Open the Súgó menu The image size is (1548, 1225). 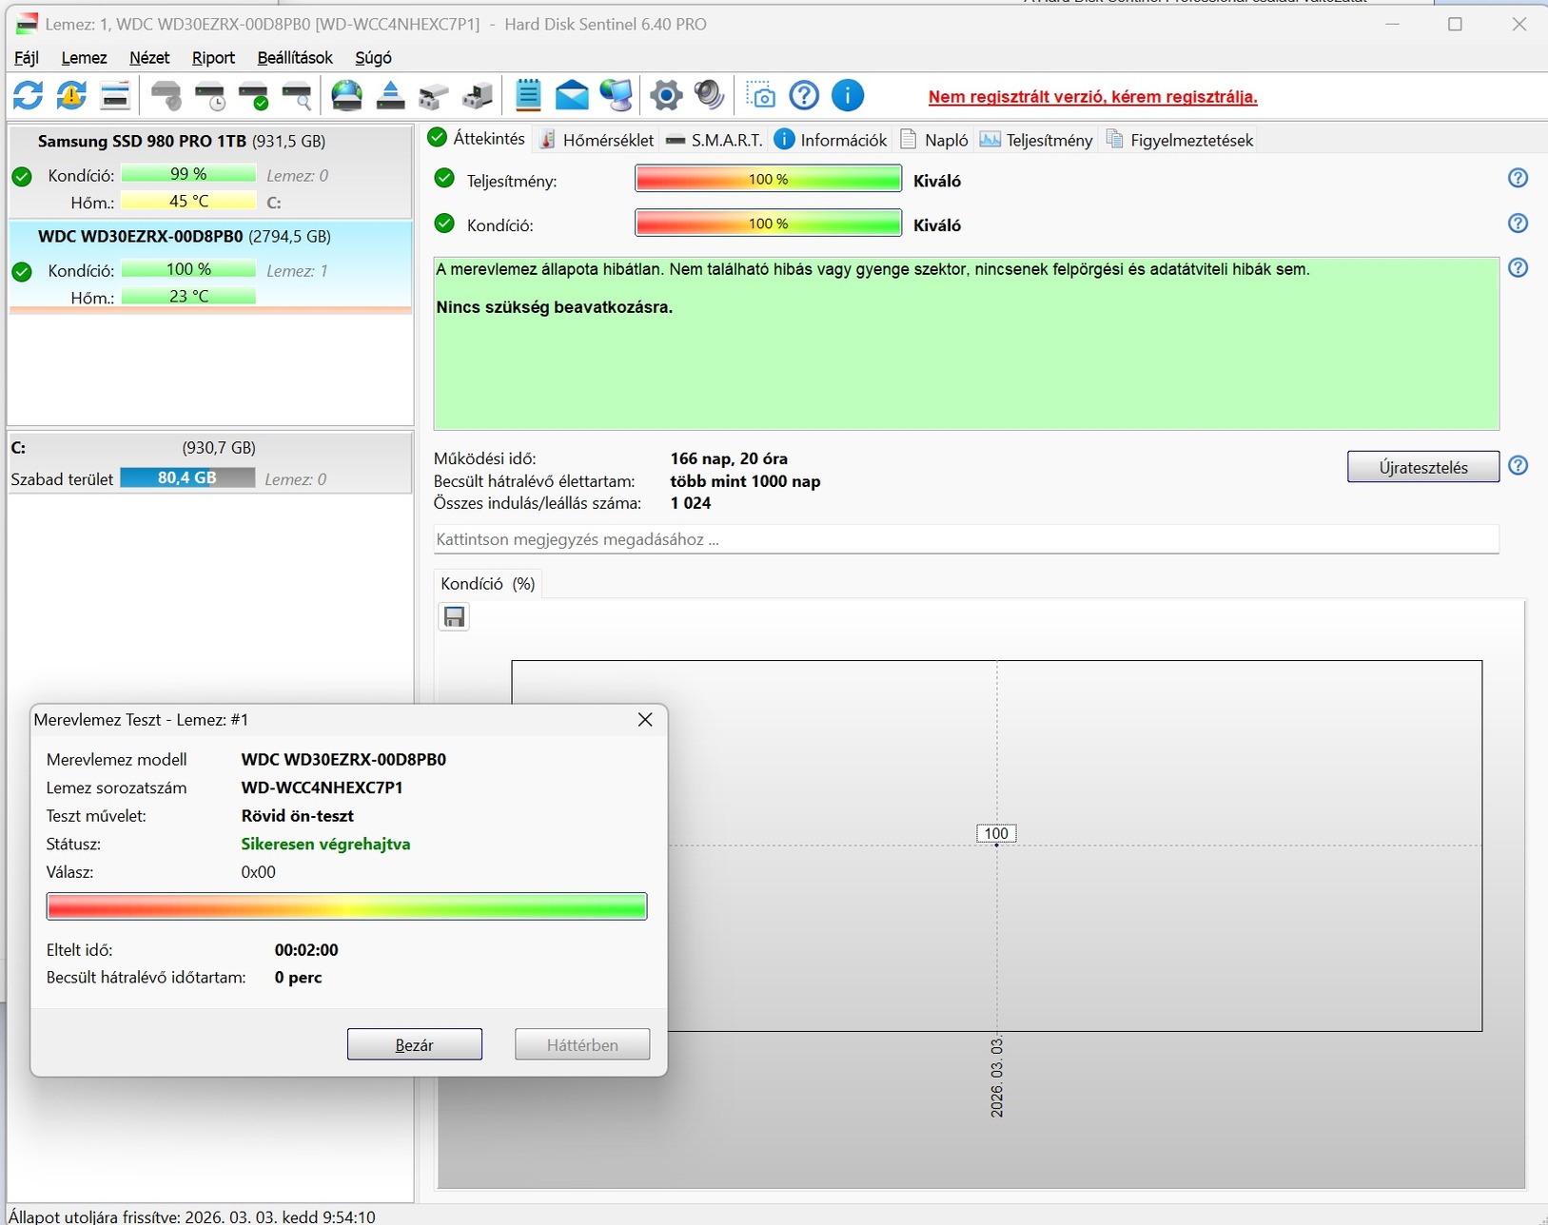373,58
